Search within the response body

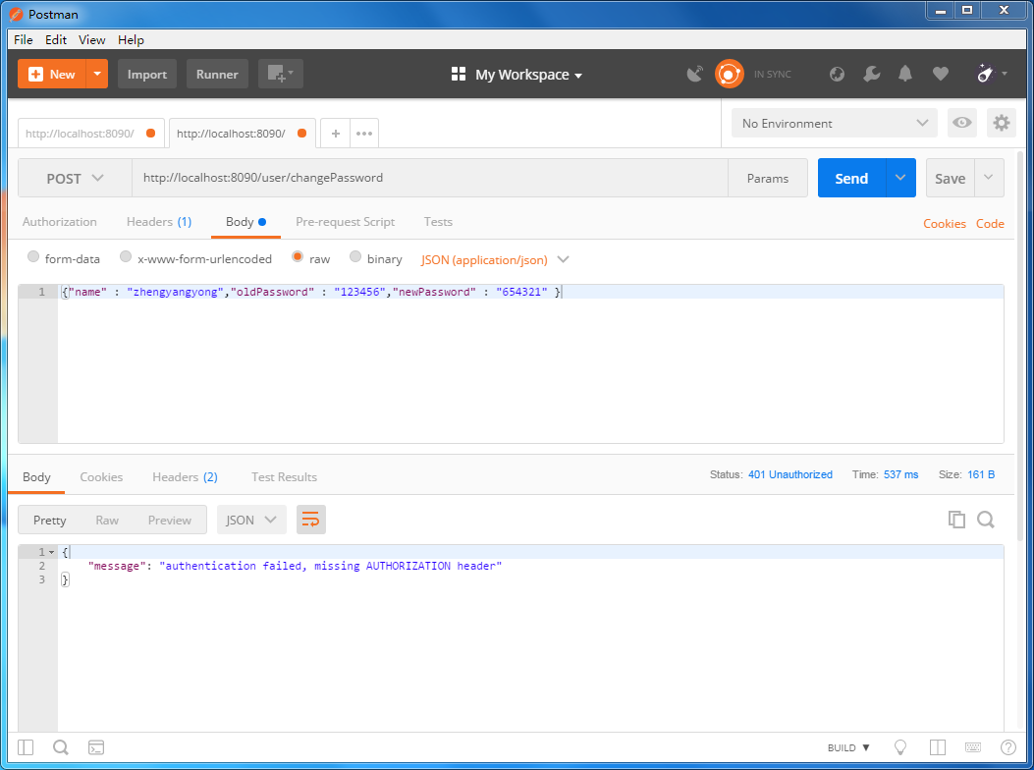point(986,520)
